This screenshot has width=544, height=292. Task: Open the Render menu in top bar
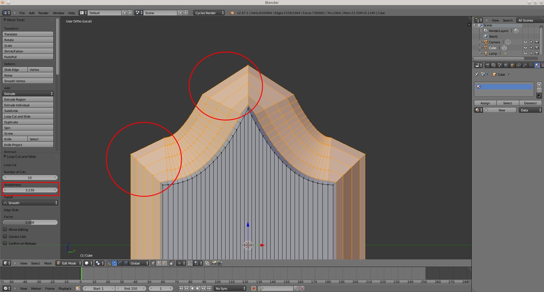(x=43, y=13)
